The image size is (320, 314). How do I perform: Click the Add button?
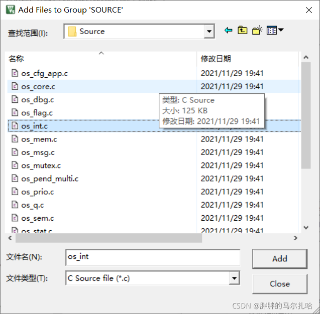coord(280,259)
